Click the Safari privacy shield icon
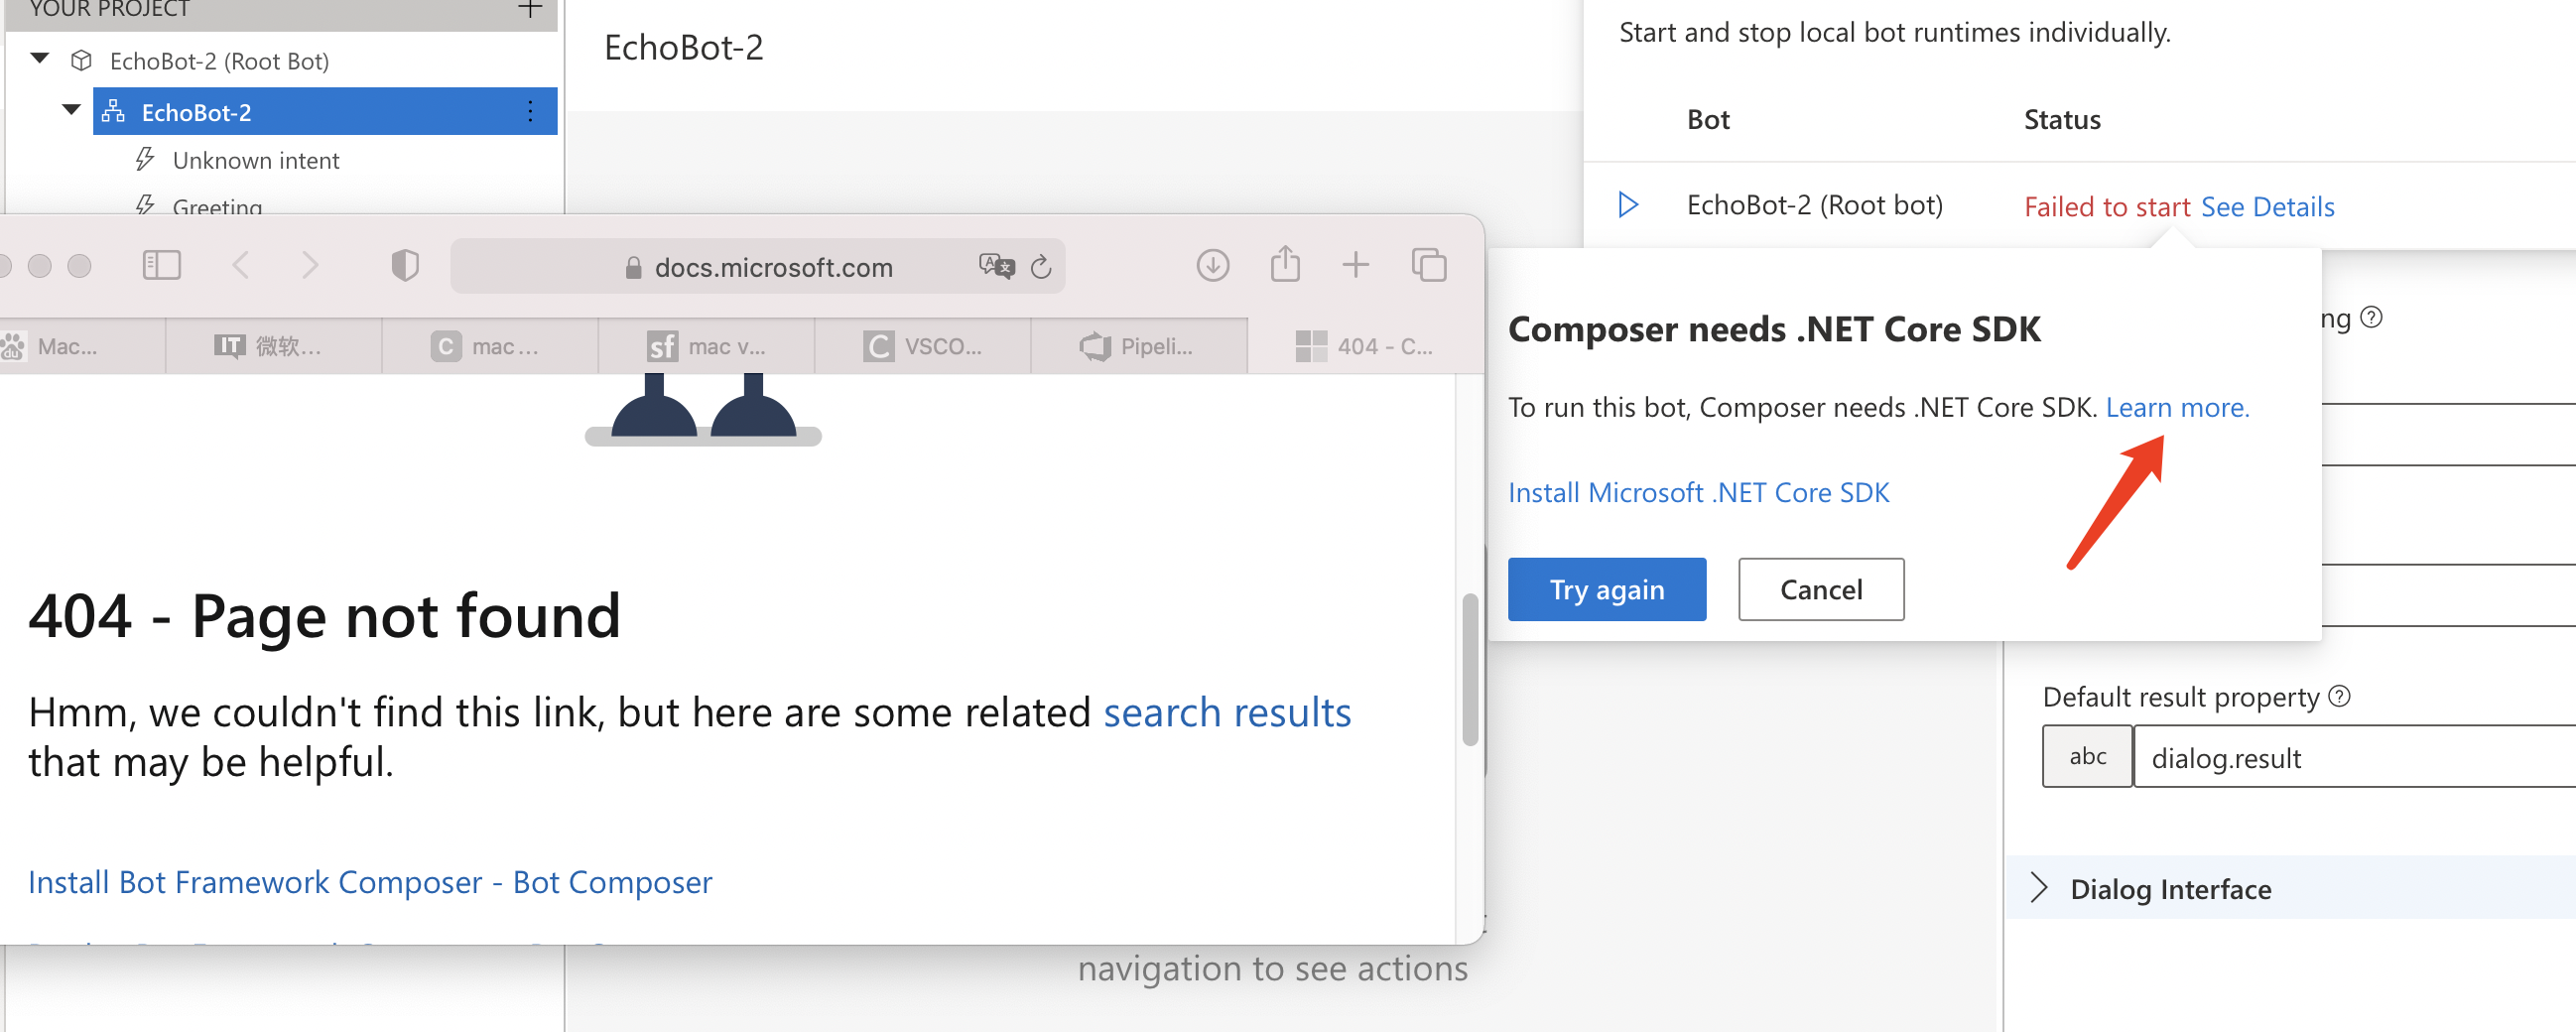 [404, 265]
